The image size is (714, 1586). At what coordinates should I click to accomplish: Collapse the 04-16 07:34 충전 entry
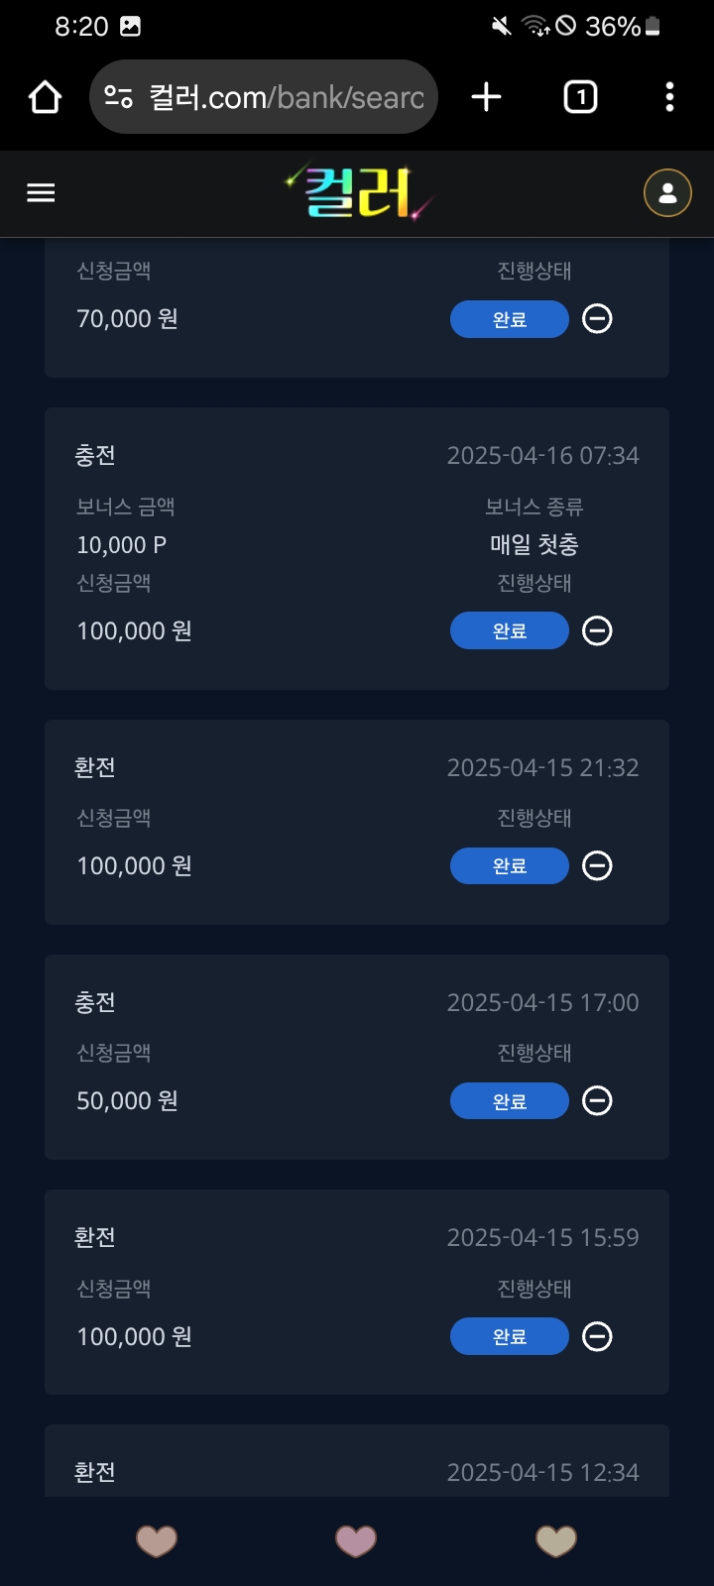pos(597,630)
